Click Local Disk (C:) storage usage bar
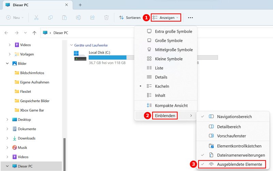The image size is (273, 171). pos(112,57)
